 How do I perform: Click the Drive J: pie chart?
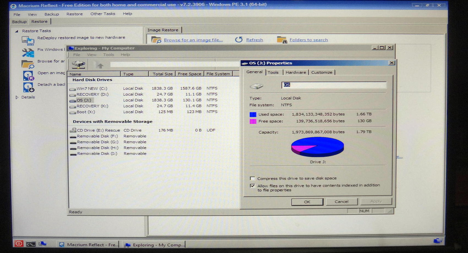(x=317, y=147)
